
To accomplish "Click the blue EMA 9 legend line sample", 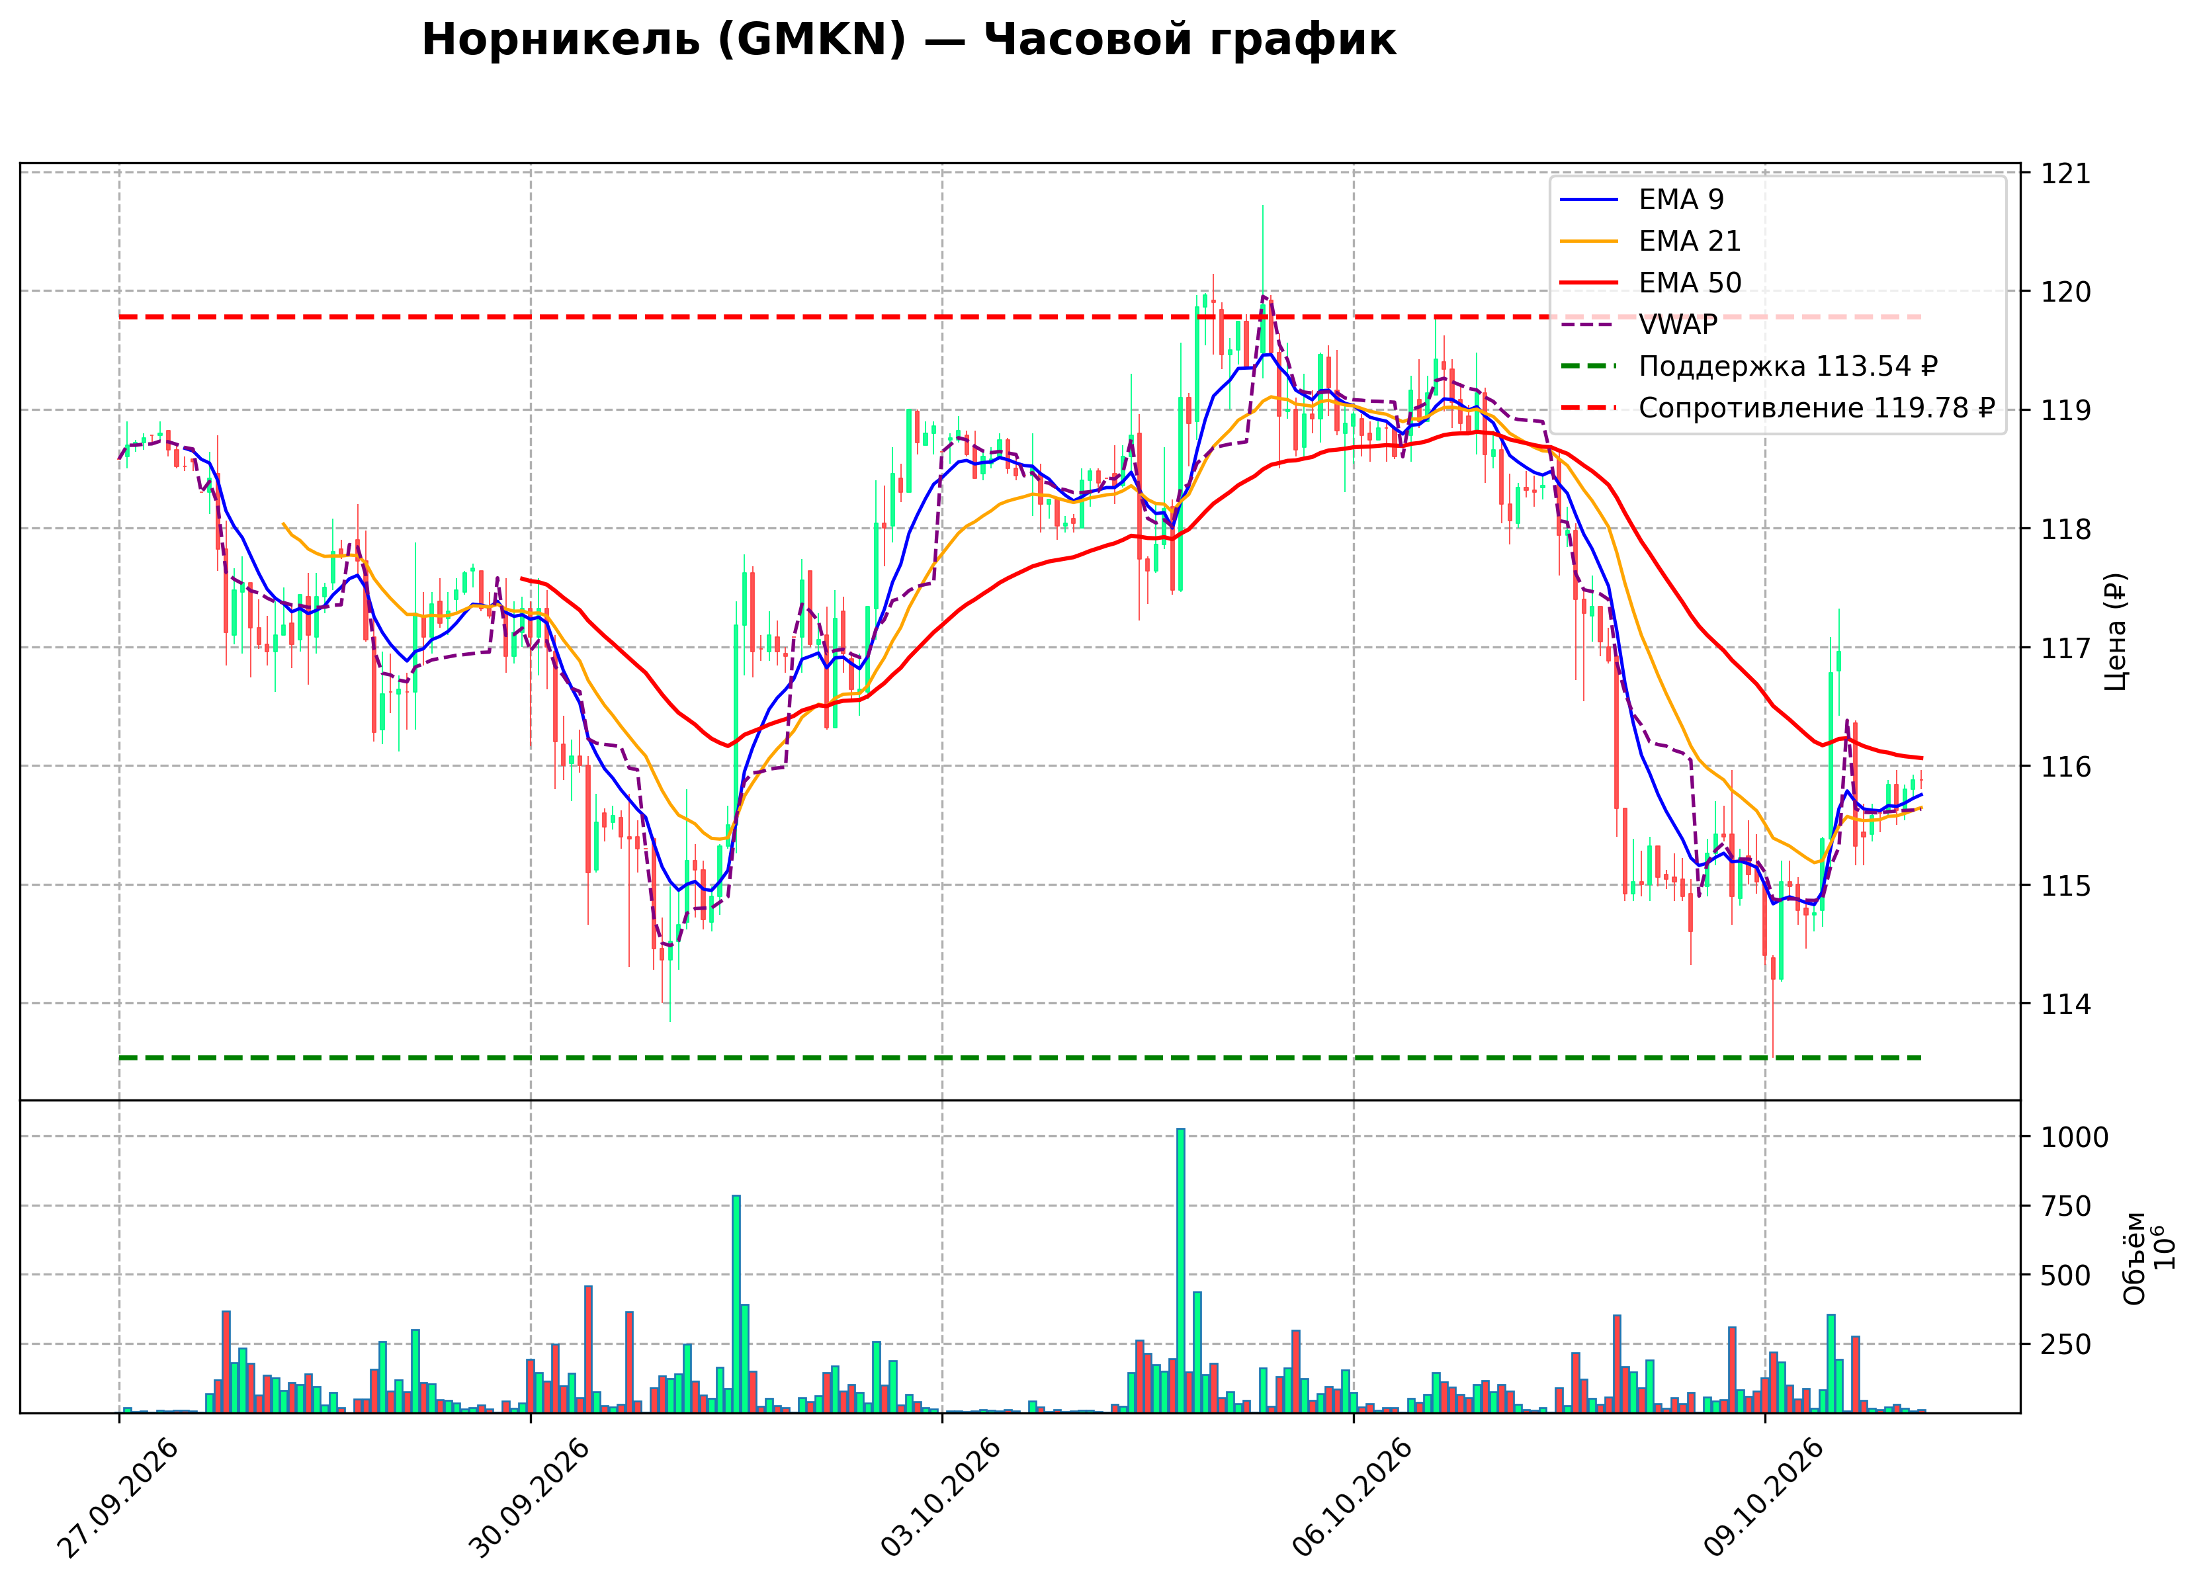I will (1590, 200).
